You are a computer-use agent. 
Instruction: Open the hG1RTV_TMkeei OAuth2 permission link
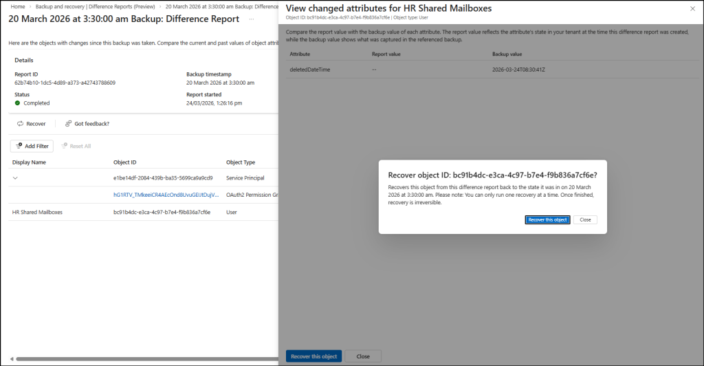(x=165, y=195)
